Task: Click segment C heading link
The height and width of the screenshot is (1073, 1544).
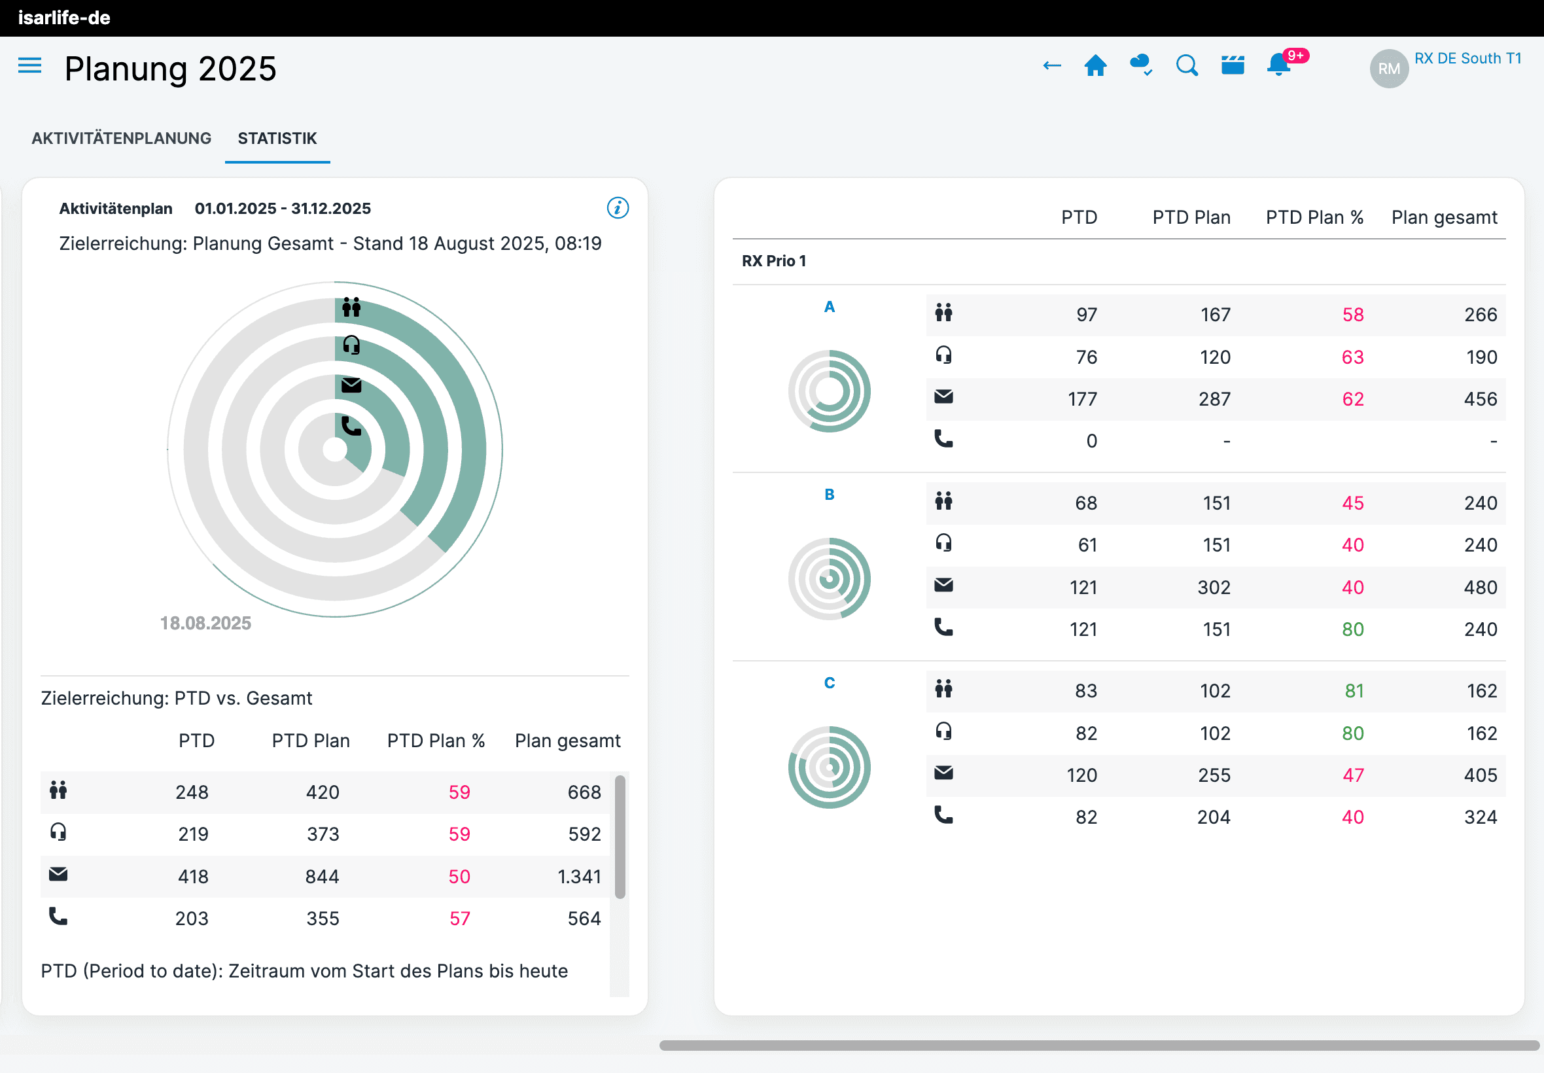Action: coord(830,683)
